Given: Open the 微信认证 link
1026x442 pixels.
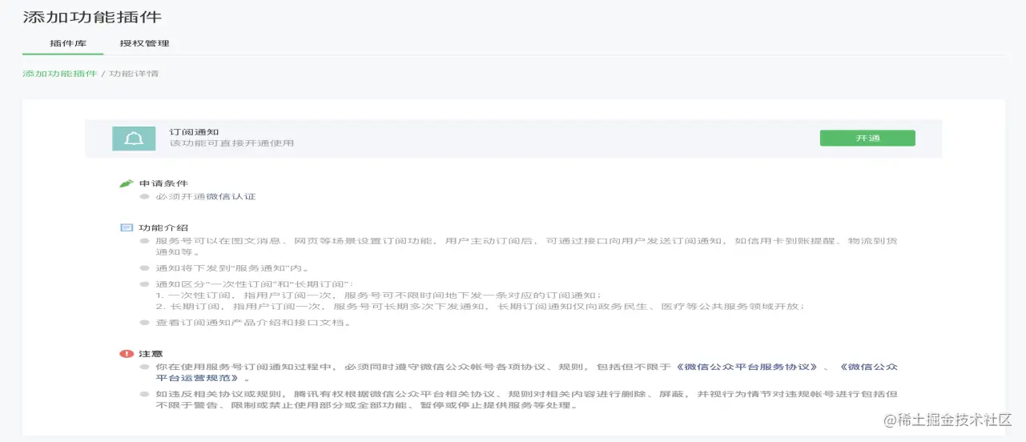Looking at the screenshot, I should (231, 196).
